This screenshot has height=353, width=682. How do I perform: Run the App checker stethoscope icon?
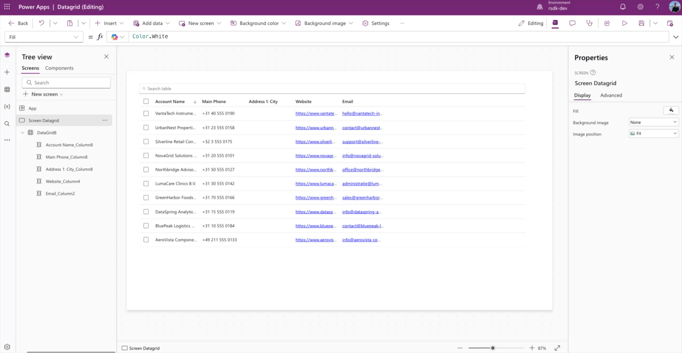(x=590, y=23)
